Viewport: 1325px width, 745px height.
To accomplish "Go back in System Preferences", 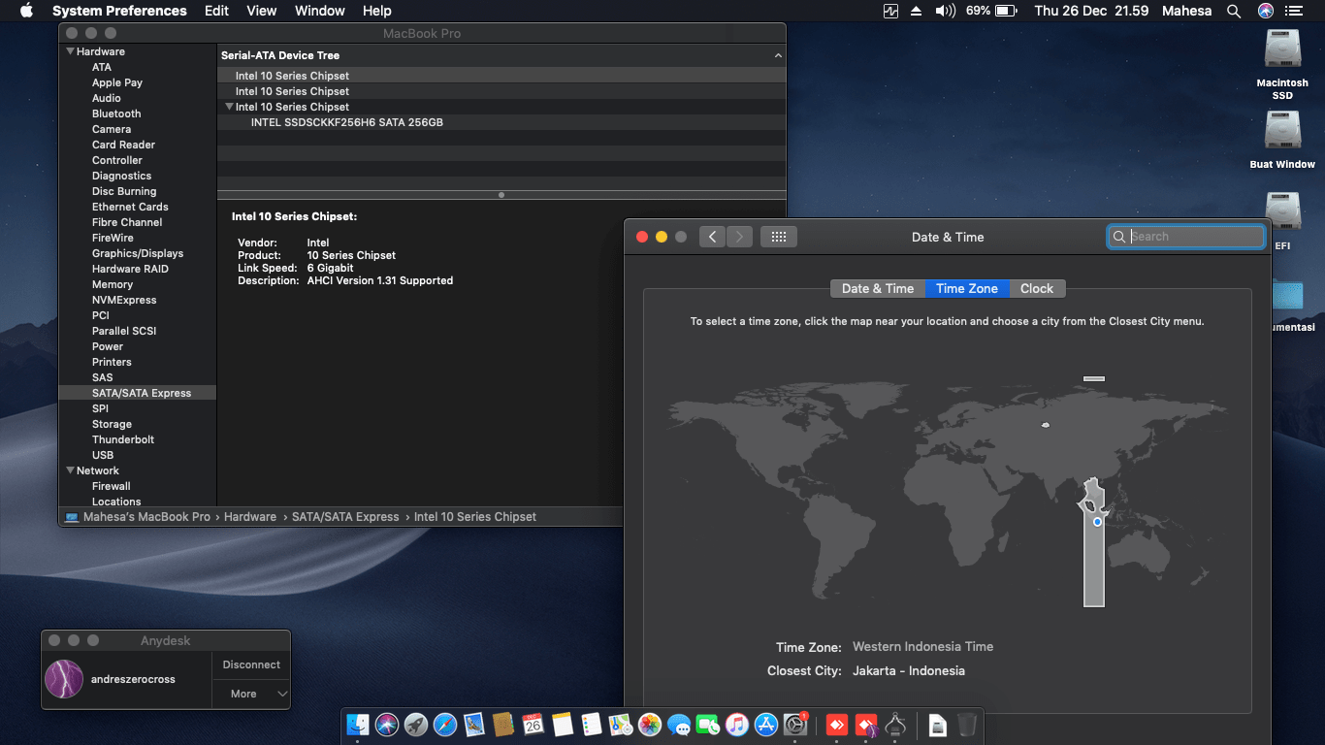I will [x=713, y=237].
